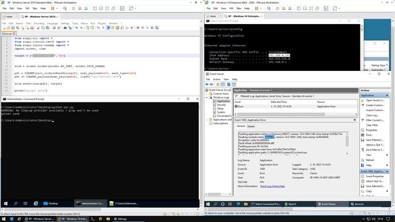
Task: Click the red record macro icon in Notepad++
Action: tap(138, 28)
